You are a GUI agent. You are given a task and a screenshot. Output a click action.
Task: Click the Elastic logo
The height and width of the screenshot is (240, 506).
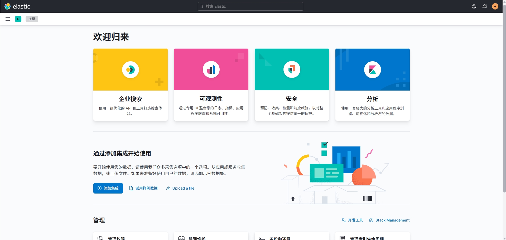[x=18, y=6]
